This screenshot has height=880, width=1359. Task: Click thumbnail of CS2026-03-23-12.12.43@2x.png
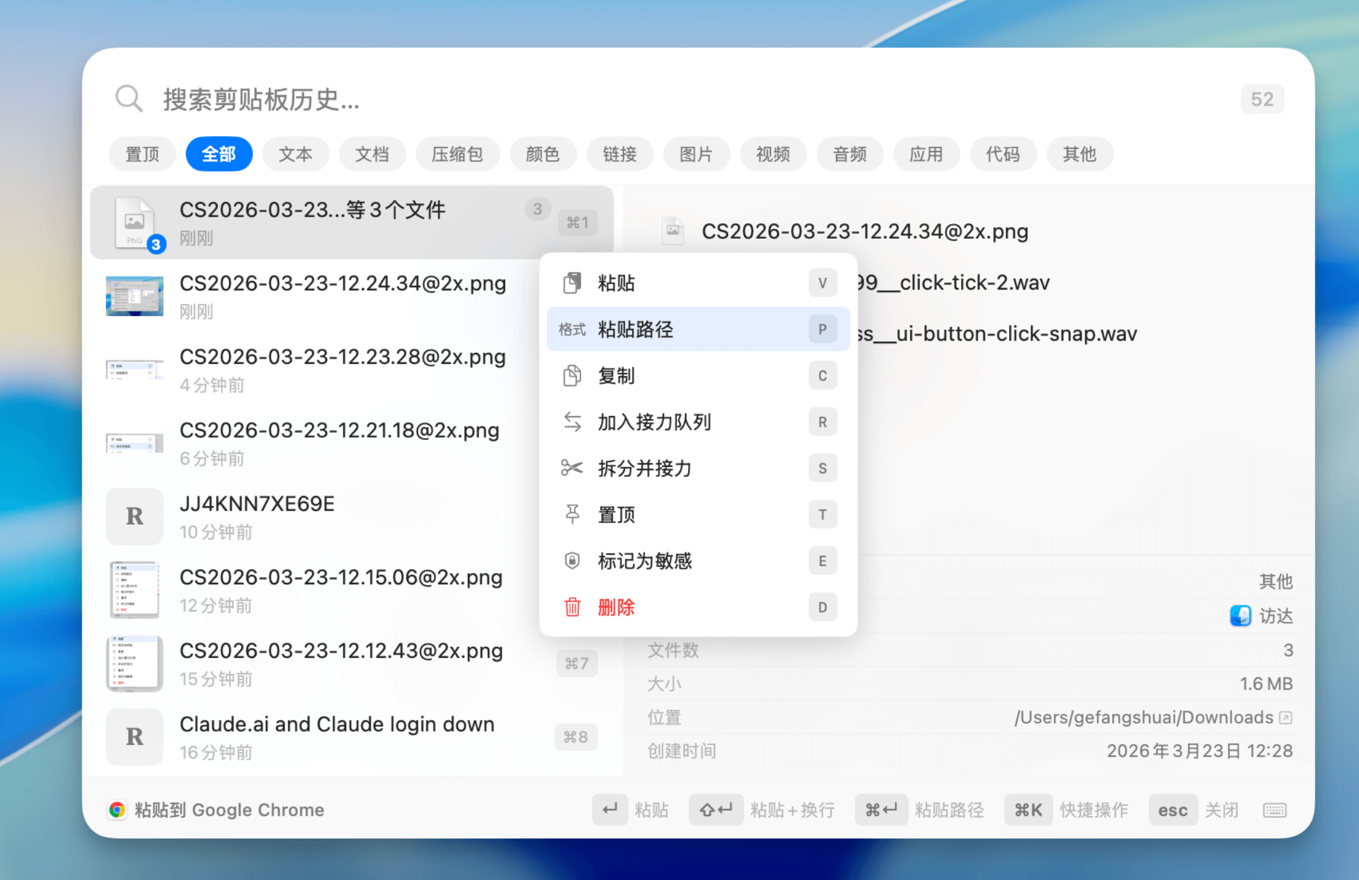pyautogui.click(x=134, y=663)
